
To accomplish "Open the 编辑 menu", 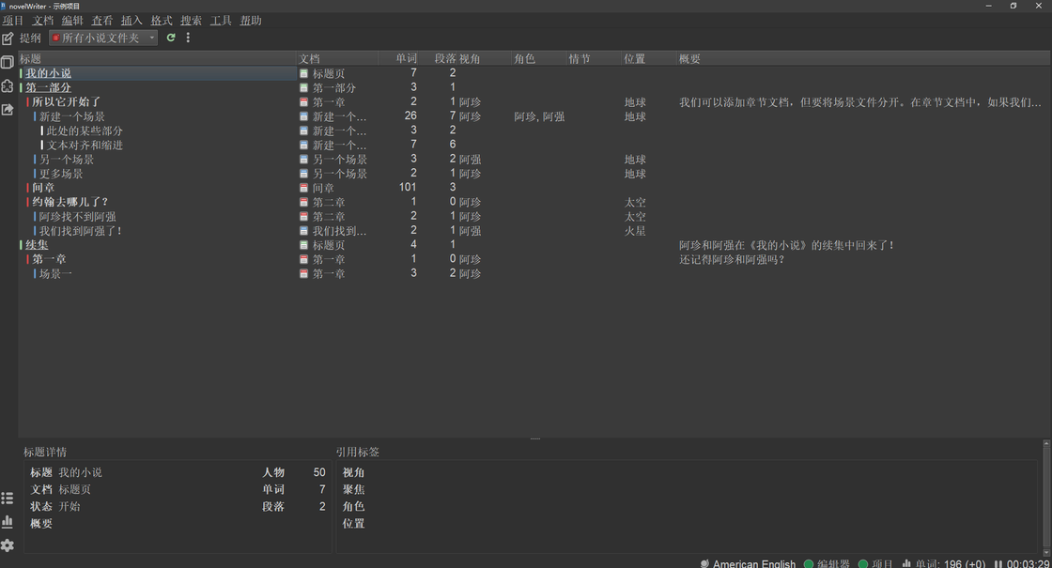I will tap(72, 21).
